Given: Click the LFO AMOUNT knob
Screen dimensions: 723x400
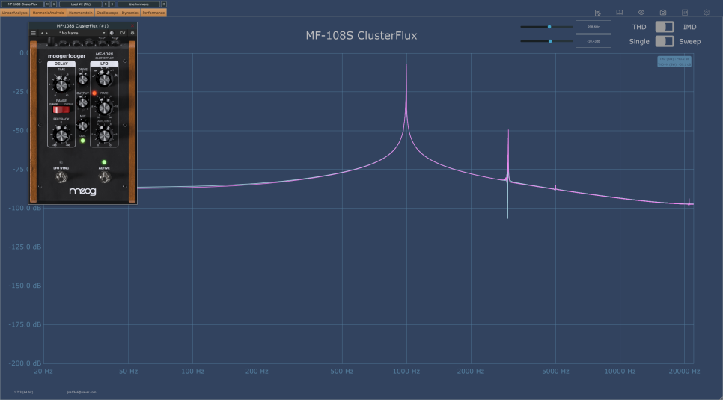Looking at the screenshot, I should point(105,135).
